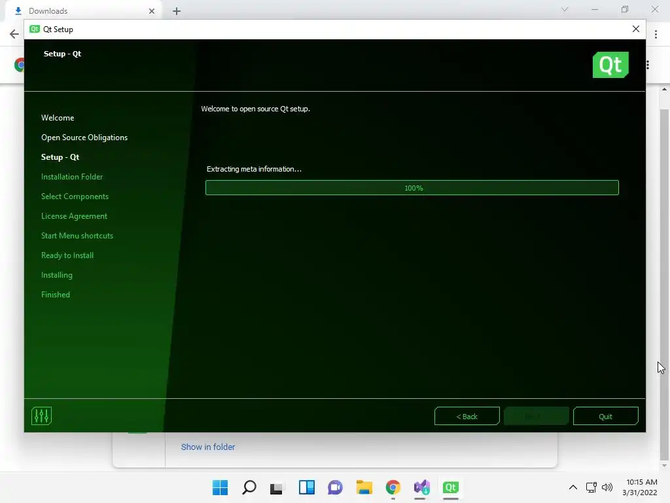
Task: Select Installation Folder step
Action: pos(72,177)
